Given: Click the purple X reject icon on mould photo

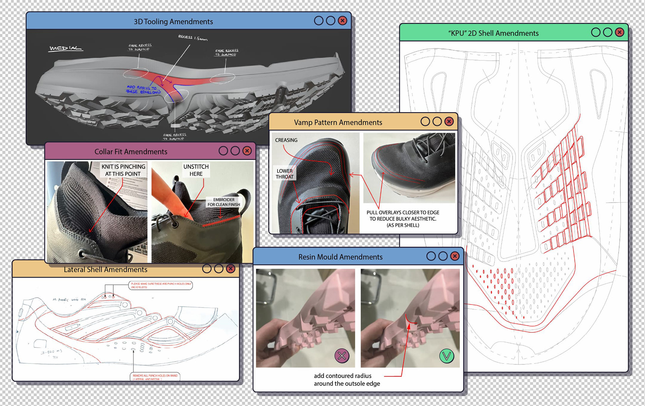Looking at the screenshot, I should [x=342, y=356].
